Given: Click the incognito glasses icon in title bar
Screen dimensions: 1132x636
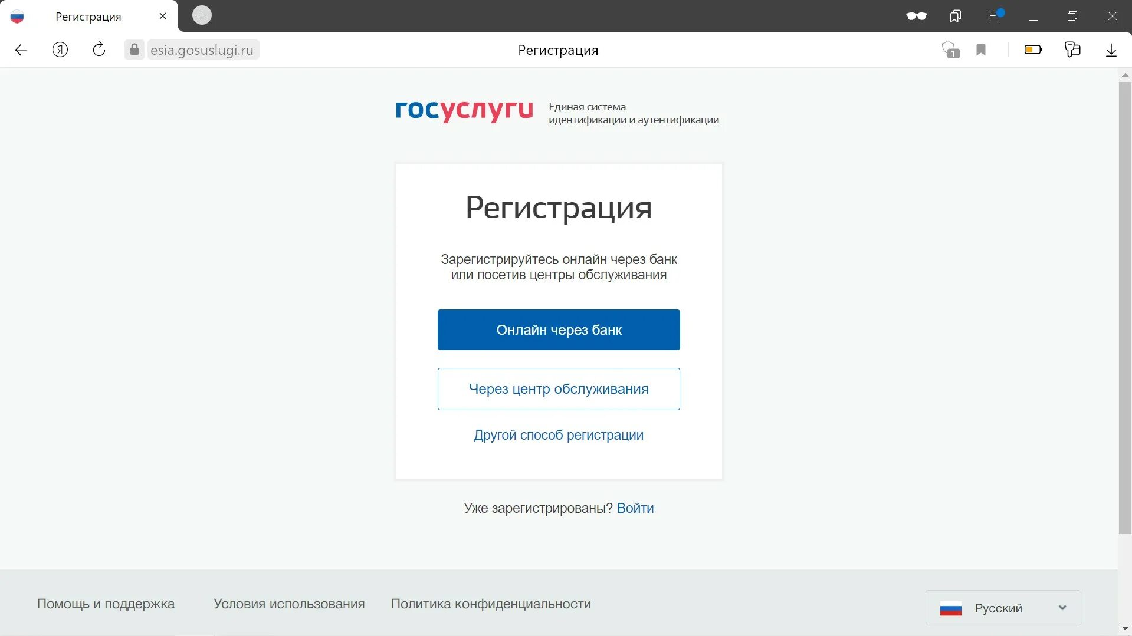Looking at the screenshot, I should click(917, 17).
